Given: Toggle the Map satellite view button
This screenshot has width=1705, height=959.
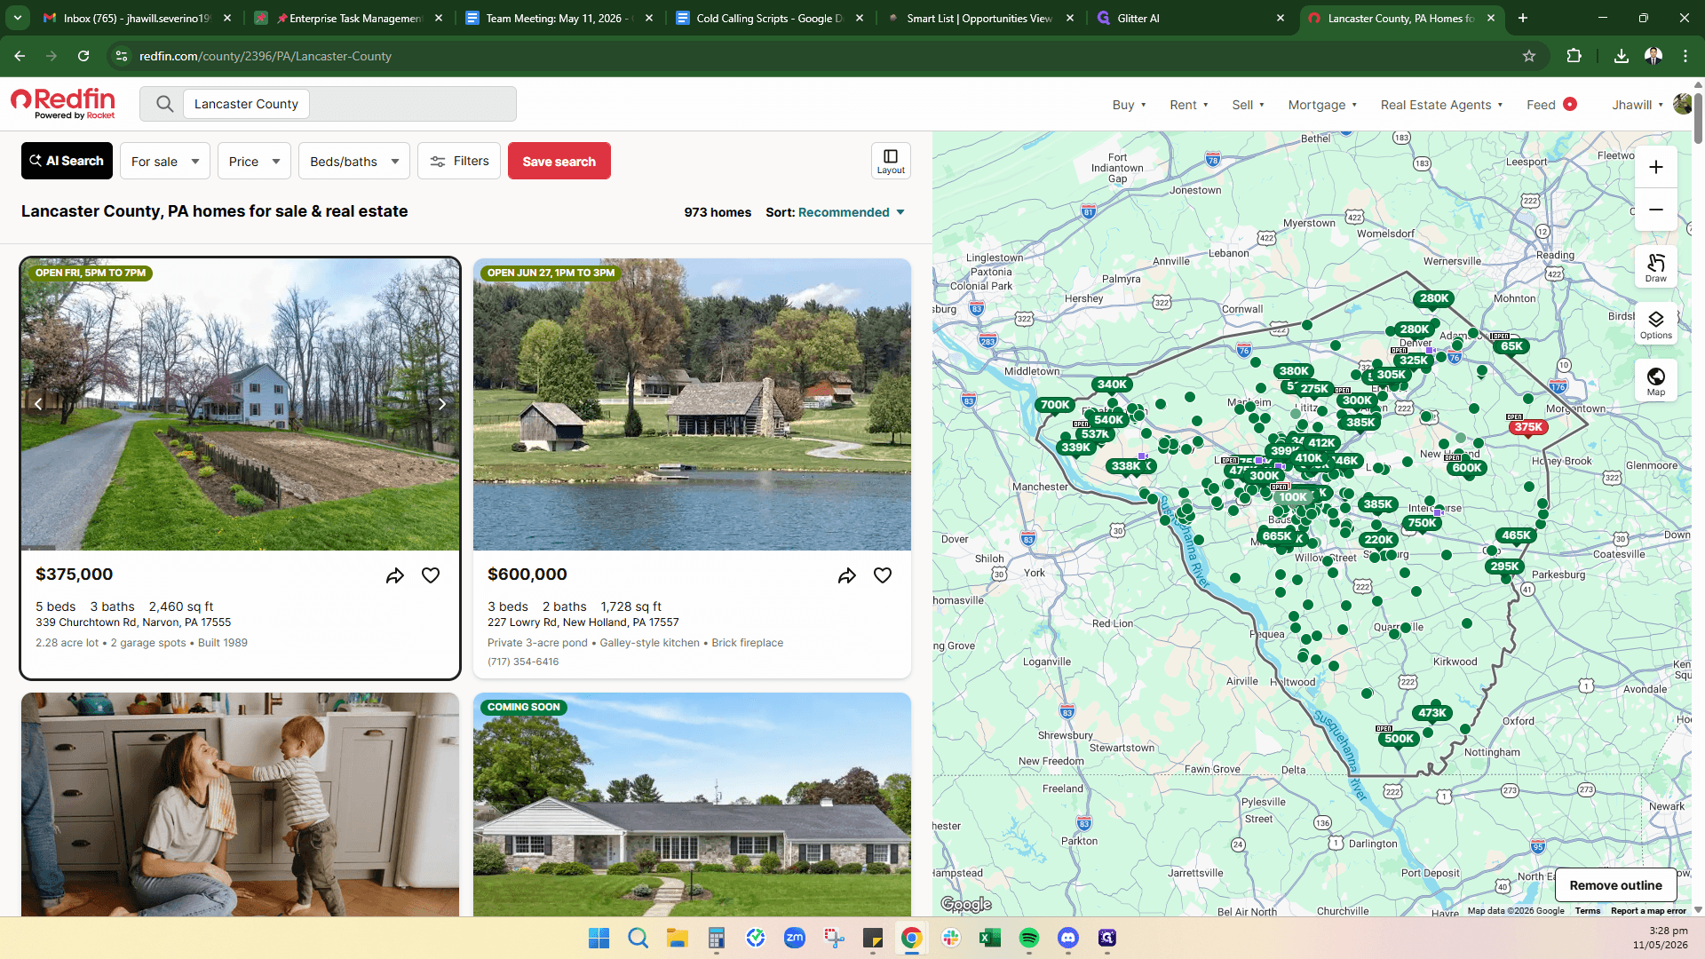Looking at the screenshot, I should 1656,381.
